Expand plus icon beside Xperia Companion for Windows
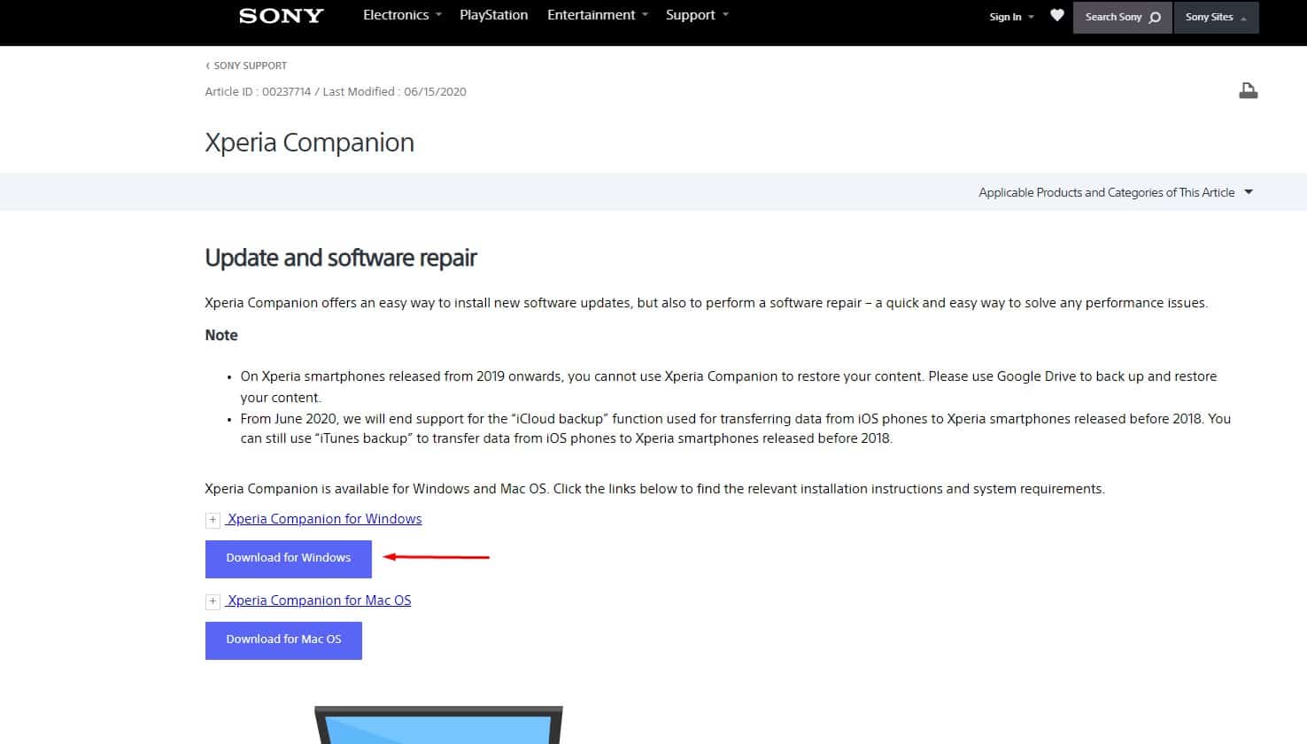 tap(213, 520)
